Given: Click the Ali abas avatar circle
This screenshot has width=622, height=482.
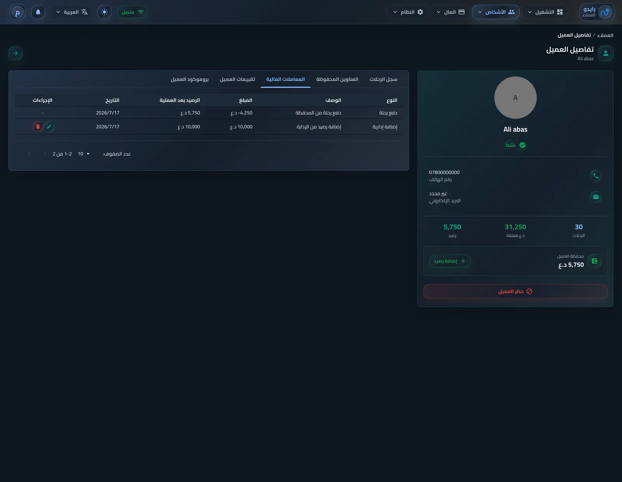Looking at the screenshot, I should click(x=515, y=97).
